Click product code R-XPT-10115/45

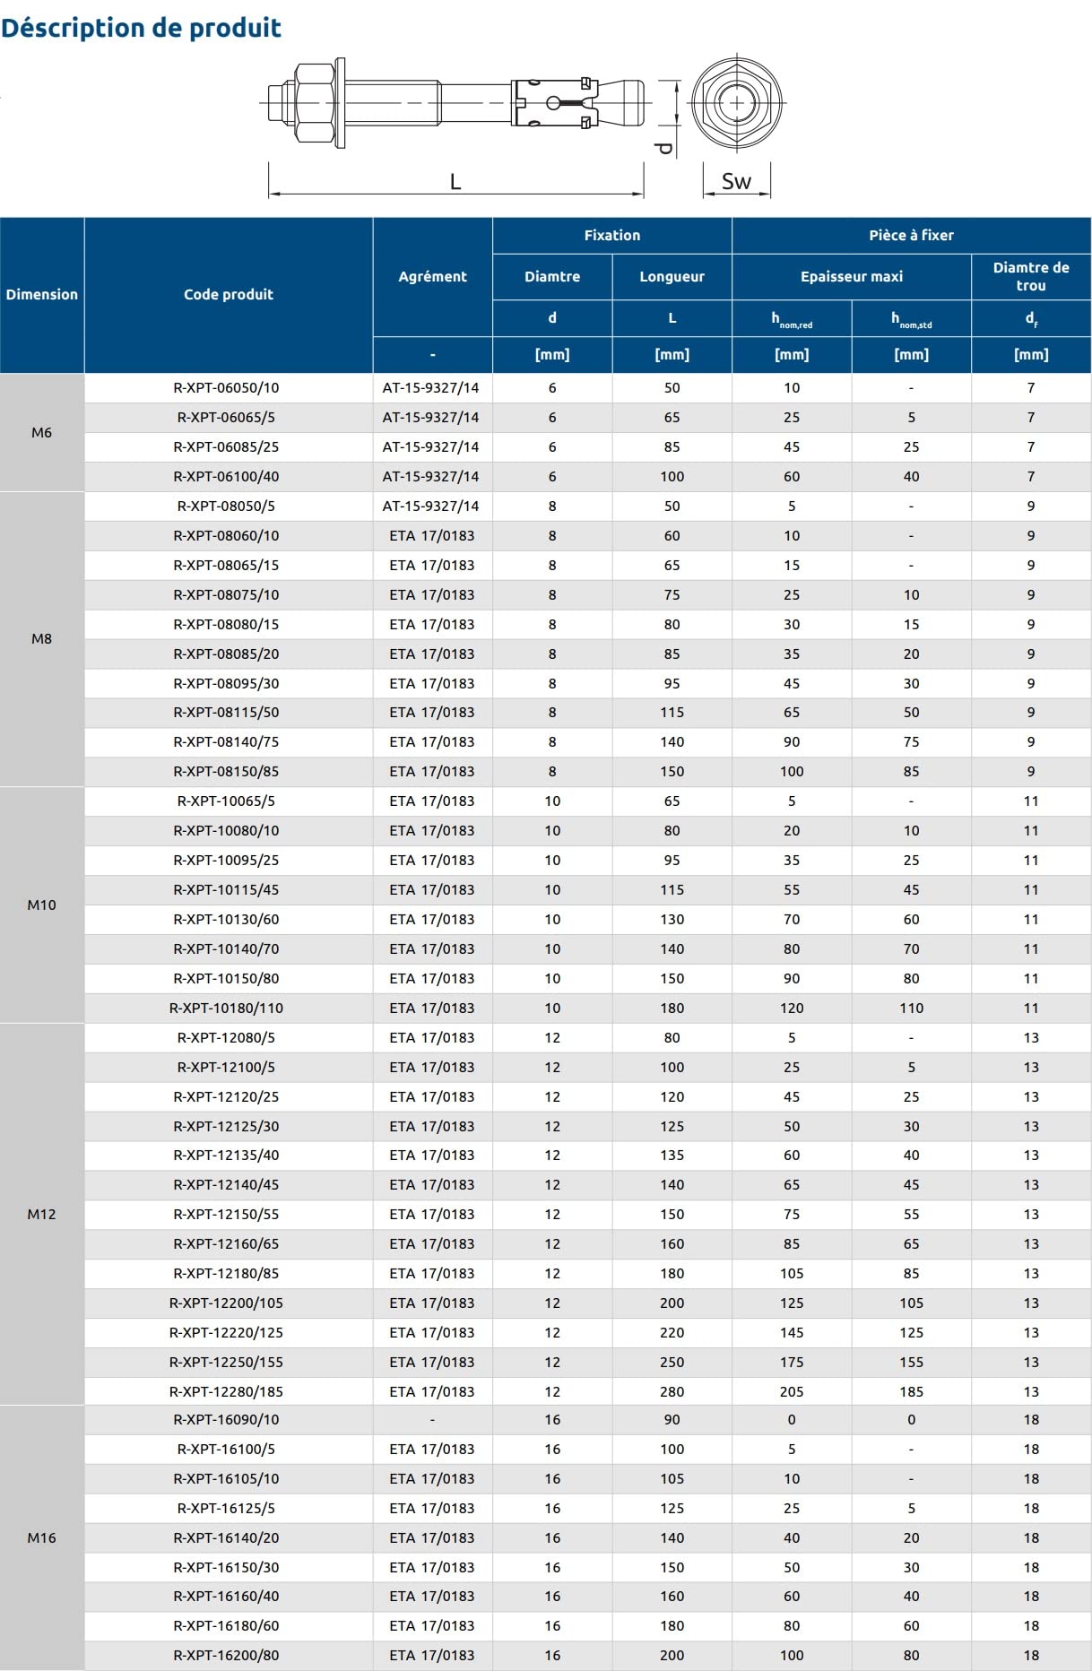[x=227, y=889]
